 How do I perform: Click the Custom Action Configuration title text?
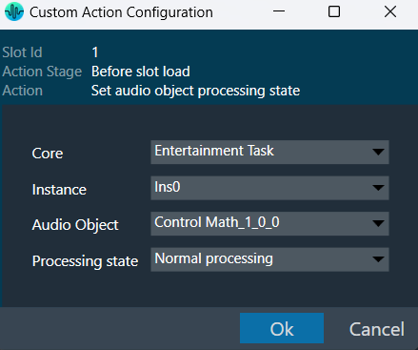click(x=121, y=12)
